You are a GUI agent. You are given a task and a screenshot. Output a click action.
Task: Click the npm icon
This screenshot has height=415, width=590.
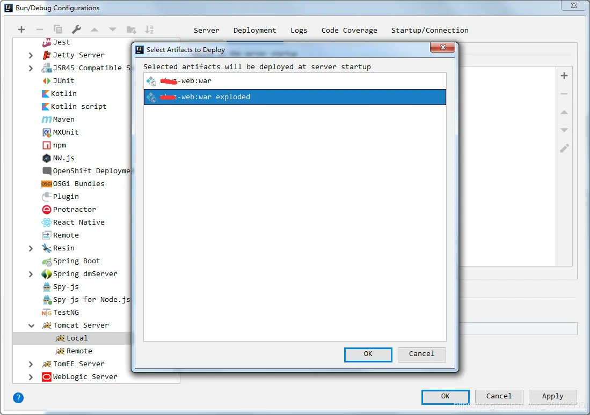point(47,145)
